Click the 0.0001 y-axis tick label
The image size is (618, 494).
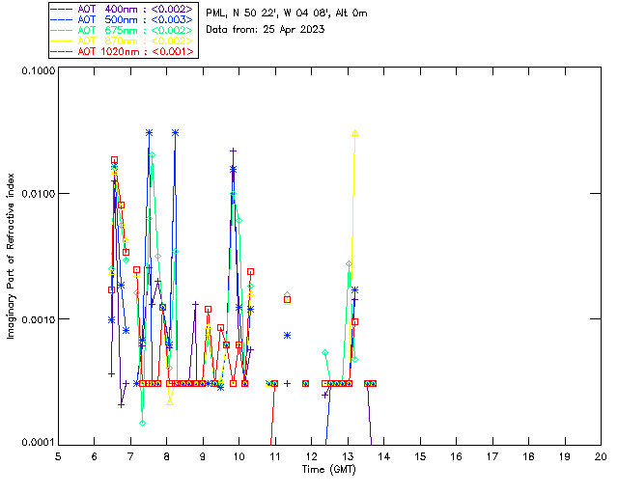tap(37, 442)
